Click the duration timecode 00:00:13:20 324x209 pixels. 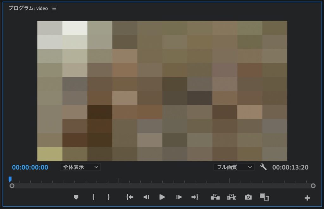[x=290, y=167]
